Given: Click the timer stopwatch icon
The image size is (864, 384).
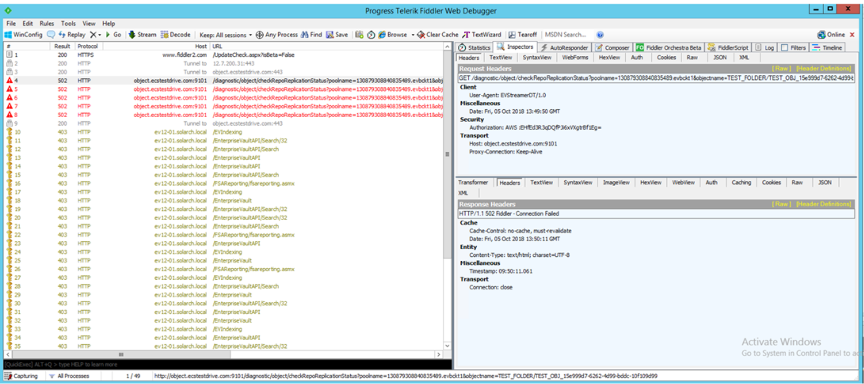Looking at the screenshot, I should click(371, 35).
